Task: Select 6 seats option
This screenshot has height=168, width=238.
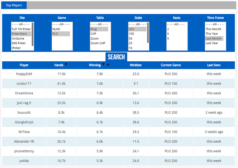Action: 168,34
